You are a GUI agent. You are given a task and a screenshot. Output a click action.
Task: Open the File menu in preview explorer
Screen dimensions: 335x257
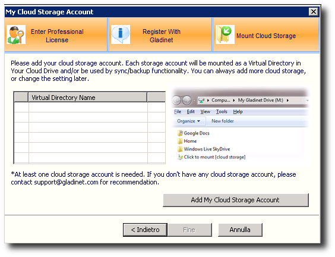click(x=178, y=111)
